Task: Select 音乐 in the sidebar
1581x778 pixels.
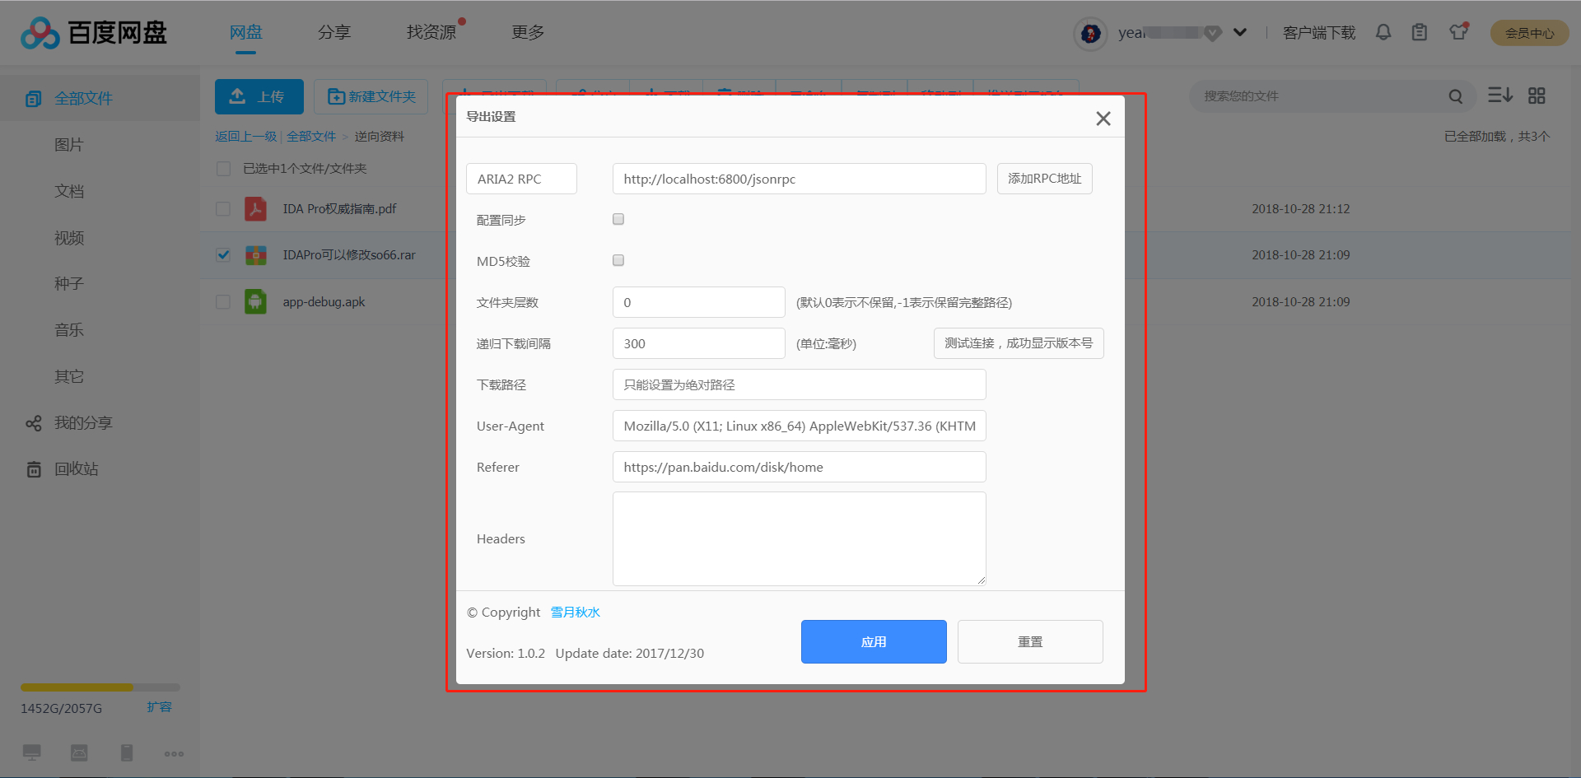Action: coord(69,330)
